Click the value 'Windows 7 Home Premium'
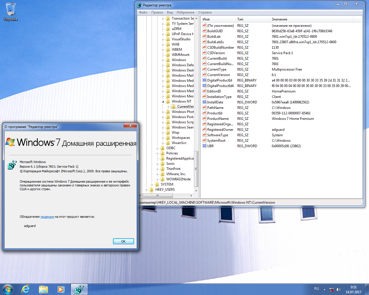The image size is (369, 295). (293, 119)
